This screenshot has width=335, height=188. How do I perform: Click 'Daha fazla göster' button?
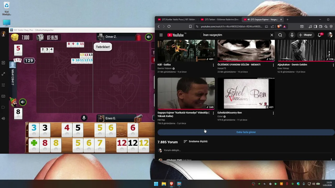[246, 132]
